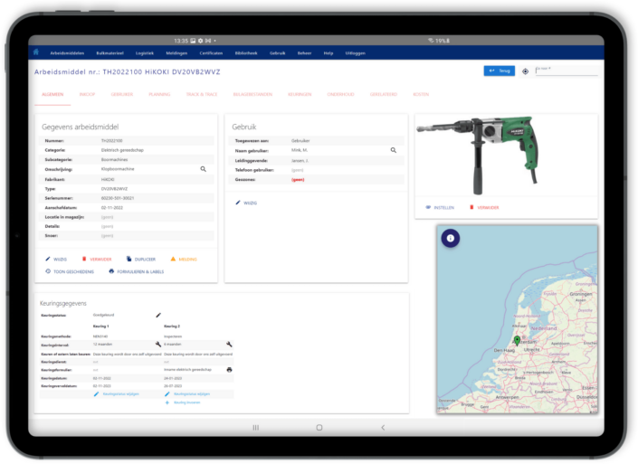Open the Help menu

coord(329,53)
